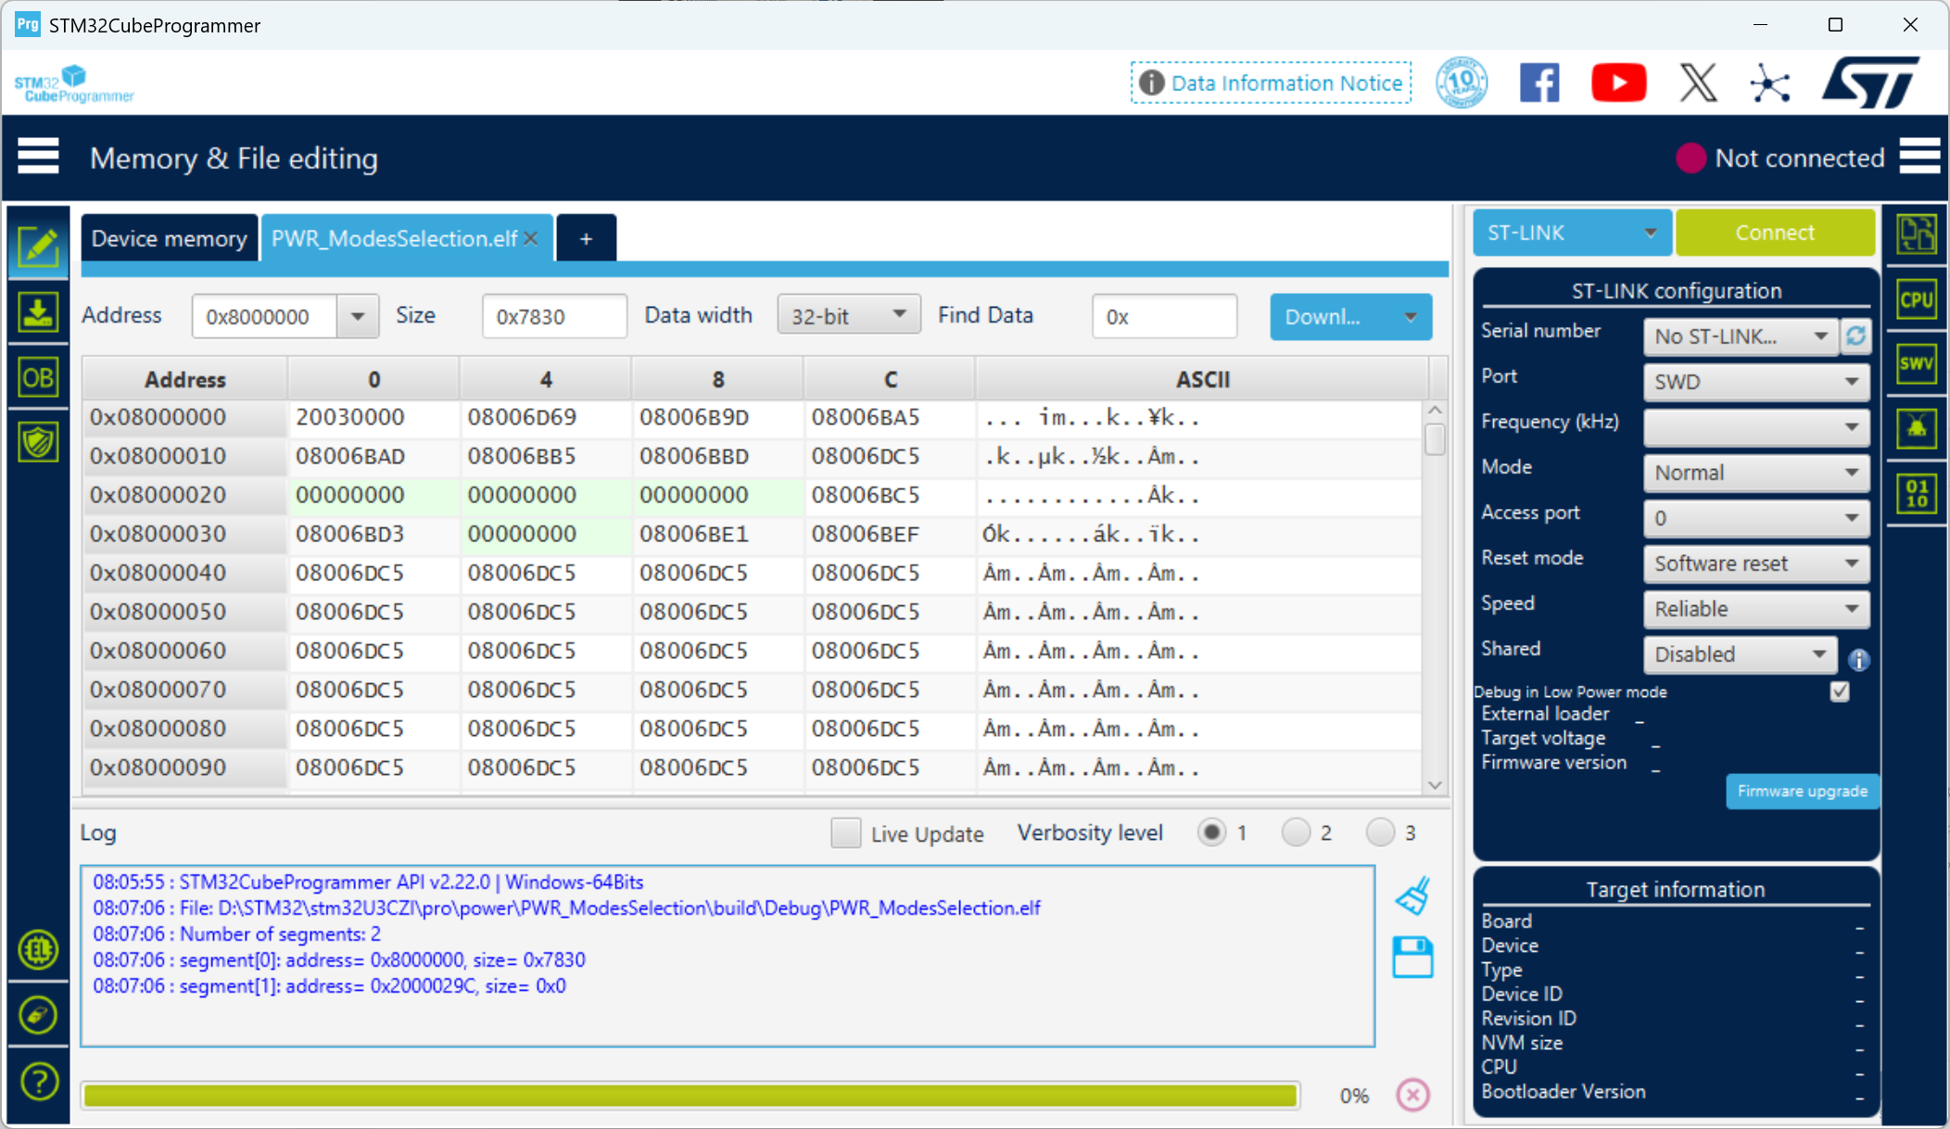Open the External Loaders (EL) icon
Image resolution: width=1950 pixels, height=1129 pixels.
pos(38,950)
